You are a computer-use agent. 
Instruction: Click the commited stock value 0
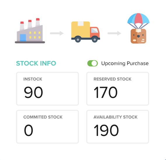[x=28, y=130]
